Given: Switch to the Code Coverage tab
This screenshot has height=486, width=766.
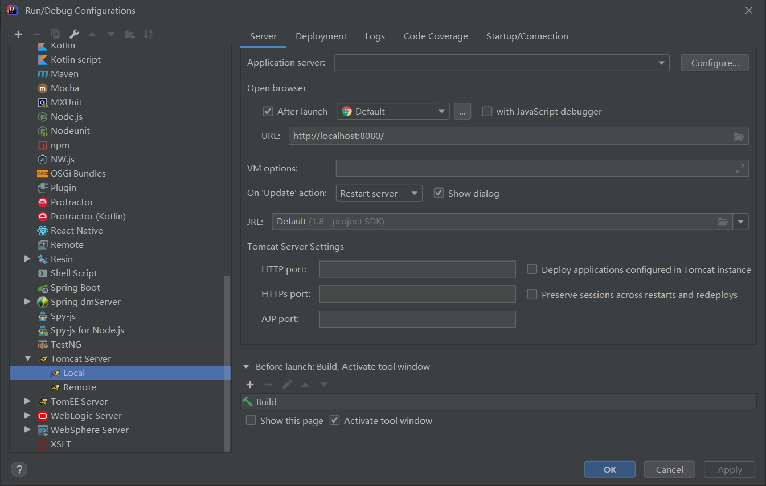Looking at the screenshot, I should pos(436,36).
